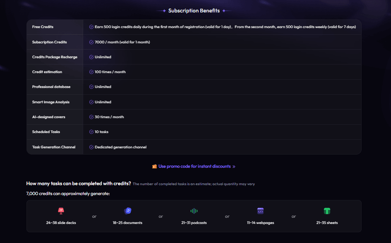Click the checkmark icon beside 10 tasks
Screen dimensions: 391x243
91,132
